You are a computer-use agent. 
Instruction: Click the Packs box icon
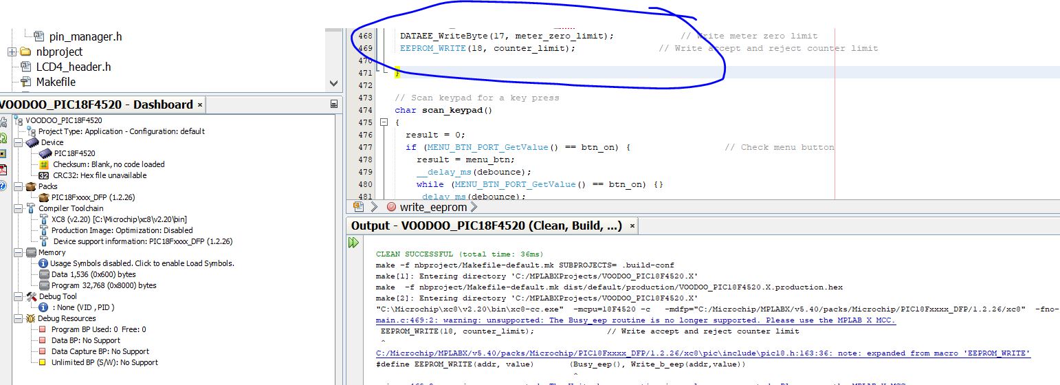pos(31,186)
